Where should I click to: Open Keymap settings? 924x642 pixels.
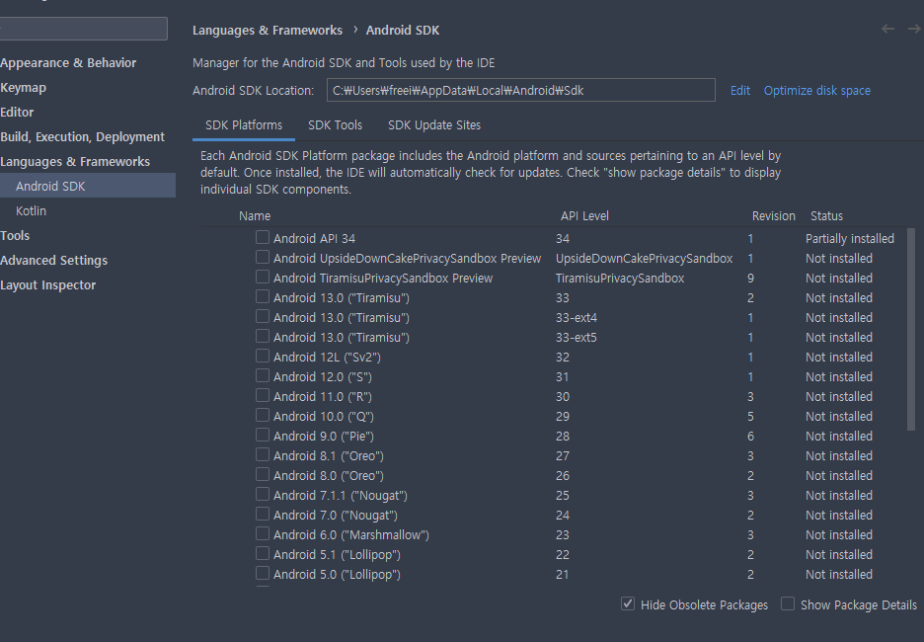(x=23, y=87)
